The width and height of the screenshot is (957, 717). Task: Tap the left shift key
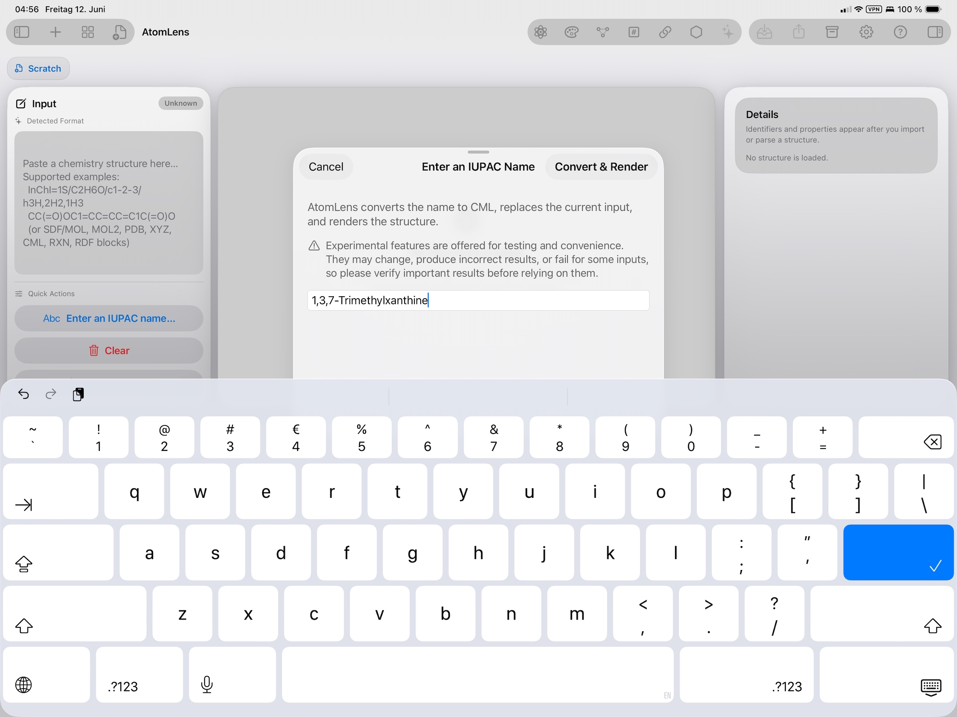(74, 613)
